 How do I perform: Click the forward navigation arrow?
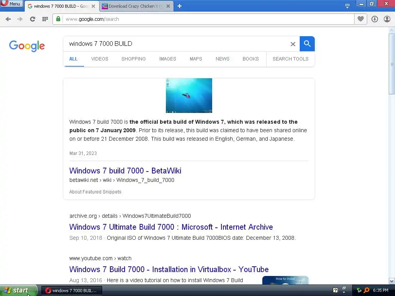(x=20, y=19)
